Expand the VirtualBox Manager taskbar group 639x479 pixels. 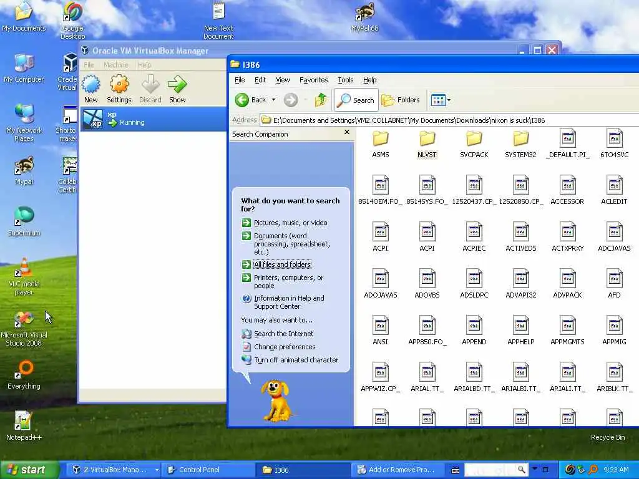point(157,470)
